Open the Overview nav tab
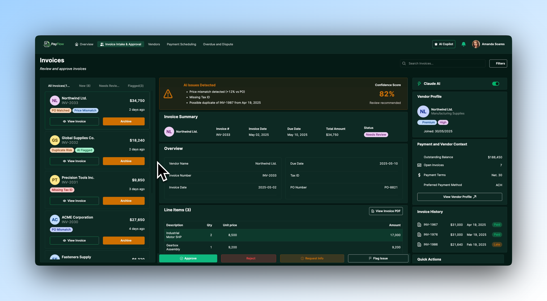Viewport: 547px width, 301px height. click(x=84, y=44)
